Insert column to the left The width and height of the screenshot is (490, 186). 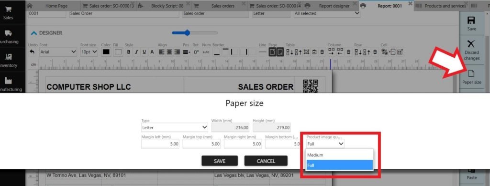tap(340, 52)
